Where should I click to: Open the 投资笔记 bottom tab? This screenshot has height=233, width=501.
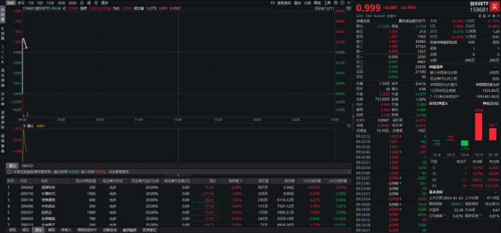pos(149,230)
